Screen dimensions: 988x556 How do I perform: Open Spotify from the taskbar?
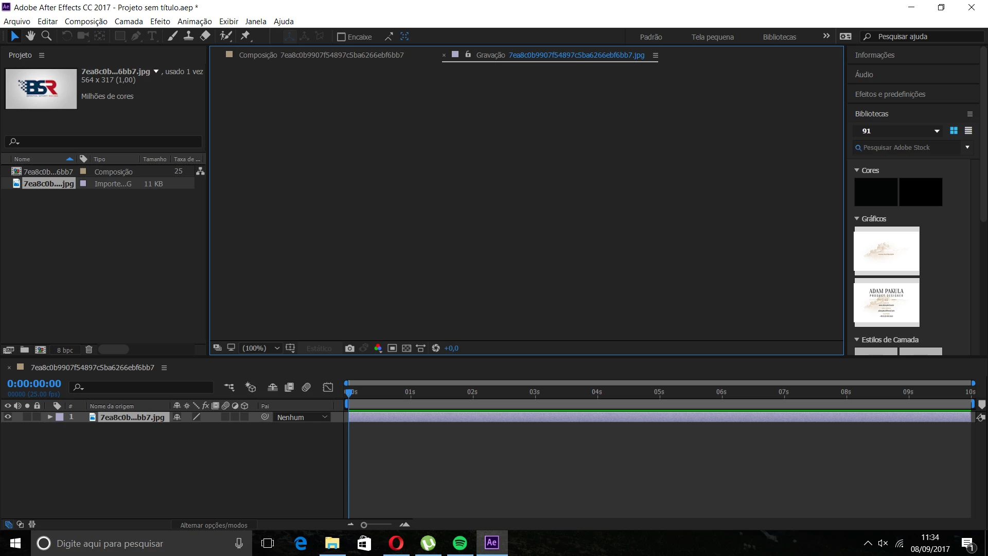click(x=460, y=543)
